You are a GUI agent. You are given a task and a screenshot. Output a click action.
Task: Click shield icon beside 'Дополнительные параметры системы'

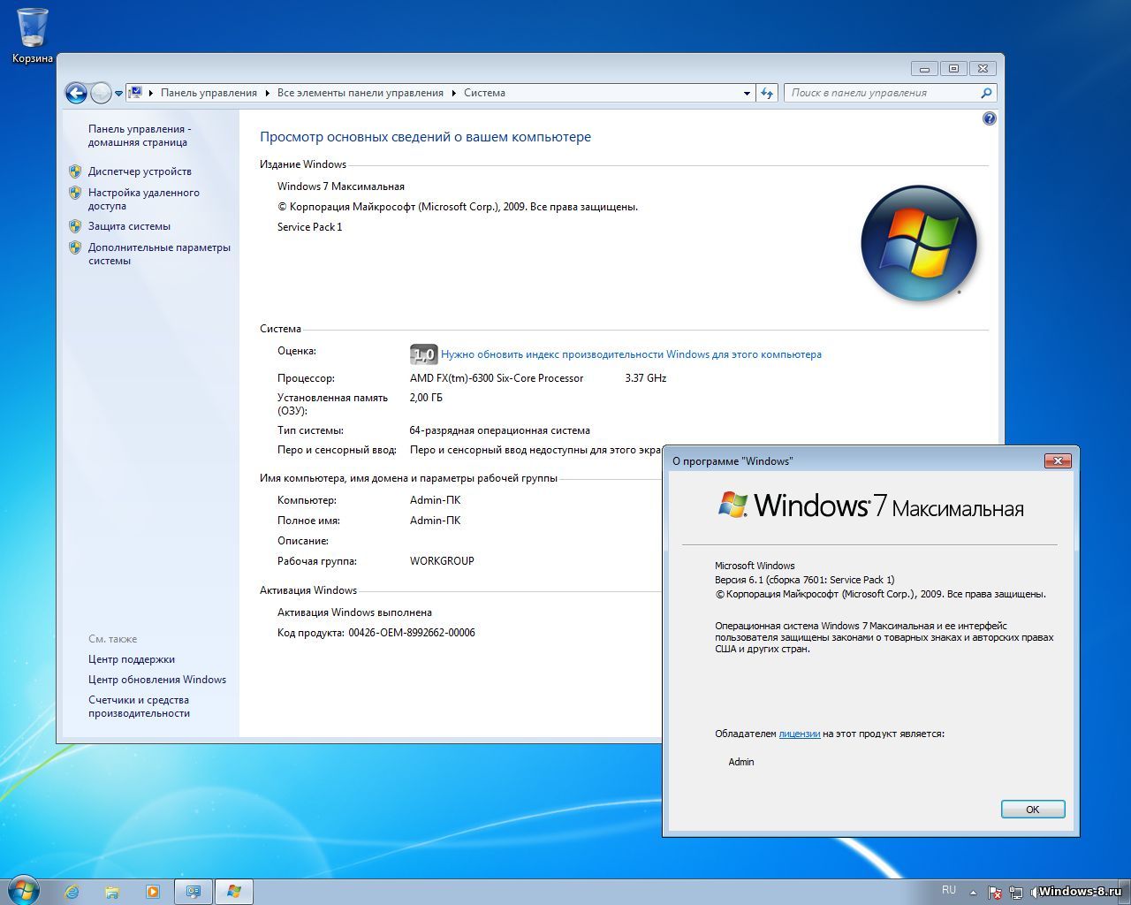(75, 247)
